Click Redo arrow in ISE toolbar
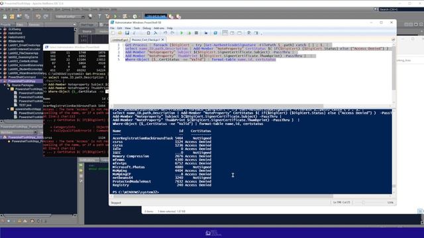The image size is (424, 238). click(x=172, y=33)
